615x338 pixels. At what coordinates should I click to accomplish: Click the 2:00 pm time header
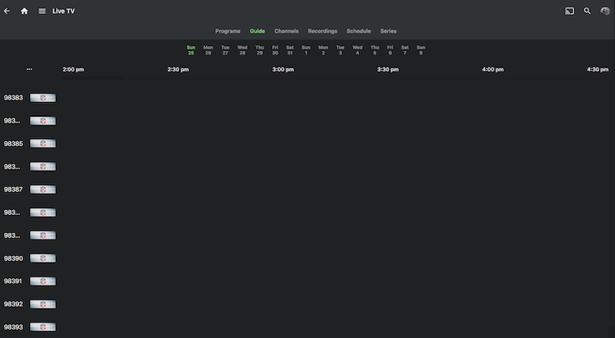tap(73, 69)
